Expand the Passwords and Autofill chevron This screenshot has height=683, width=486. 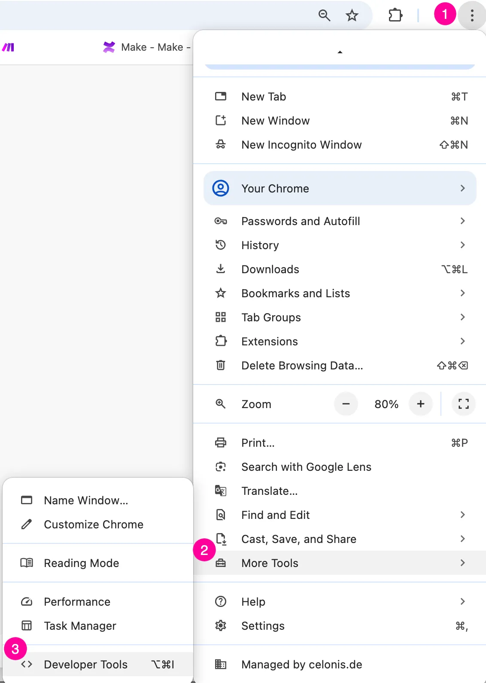(x=462, y=221)
